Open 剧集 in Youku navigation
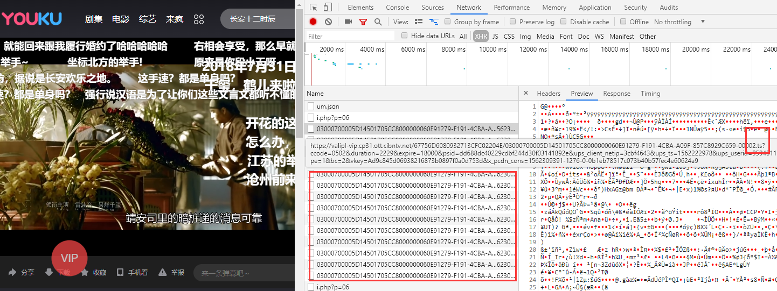 click(94, 19)
